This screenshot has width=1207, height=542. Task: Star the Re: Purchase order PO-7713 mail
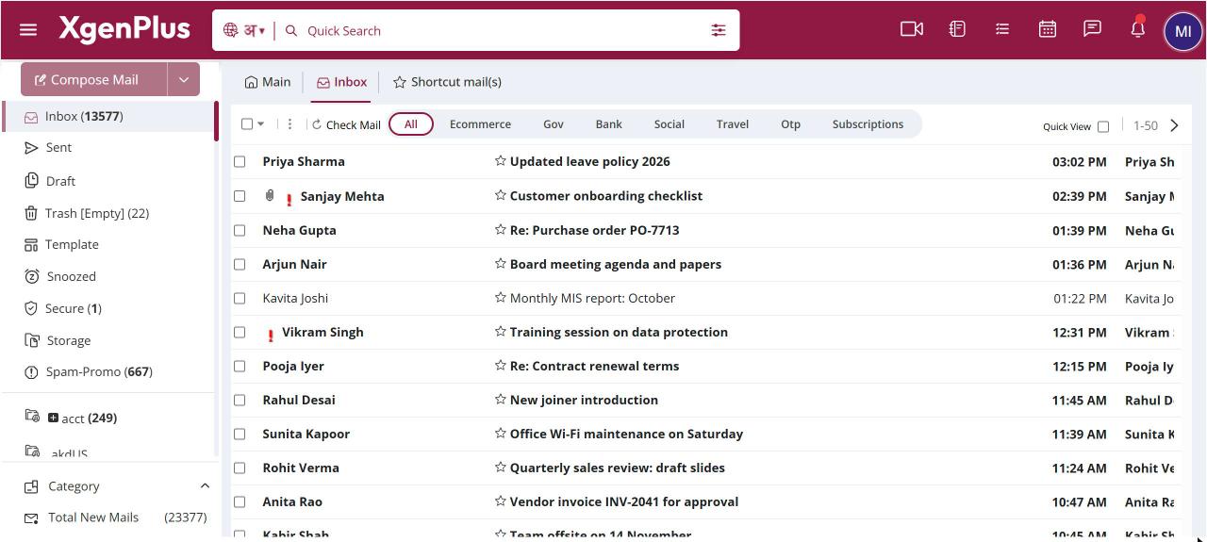[501, 229]
